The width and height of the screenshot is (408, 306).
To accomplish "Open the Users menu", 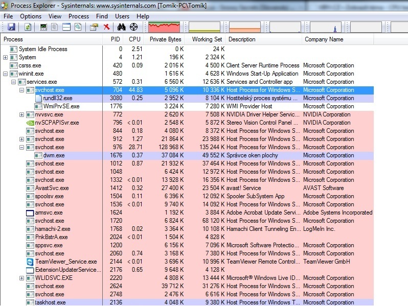I will (x=122, y=16).
